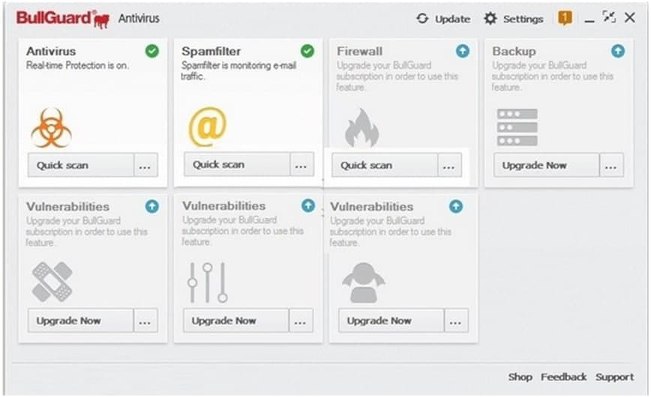Click the Spamfilter green checkmark status
651x397 pixels.
307,51
